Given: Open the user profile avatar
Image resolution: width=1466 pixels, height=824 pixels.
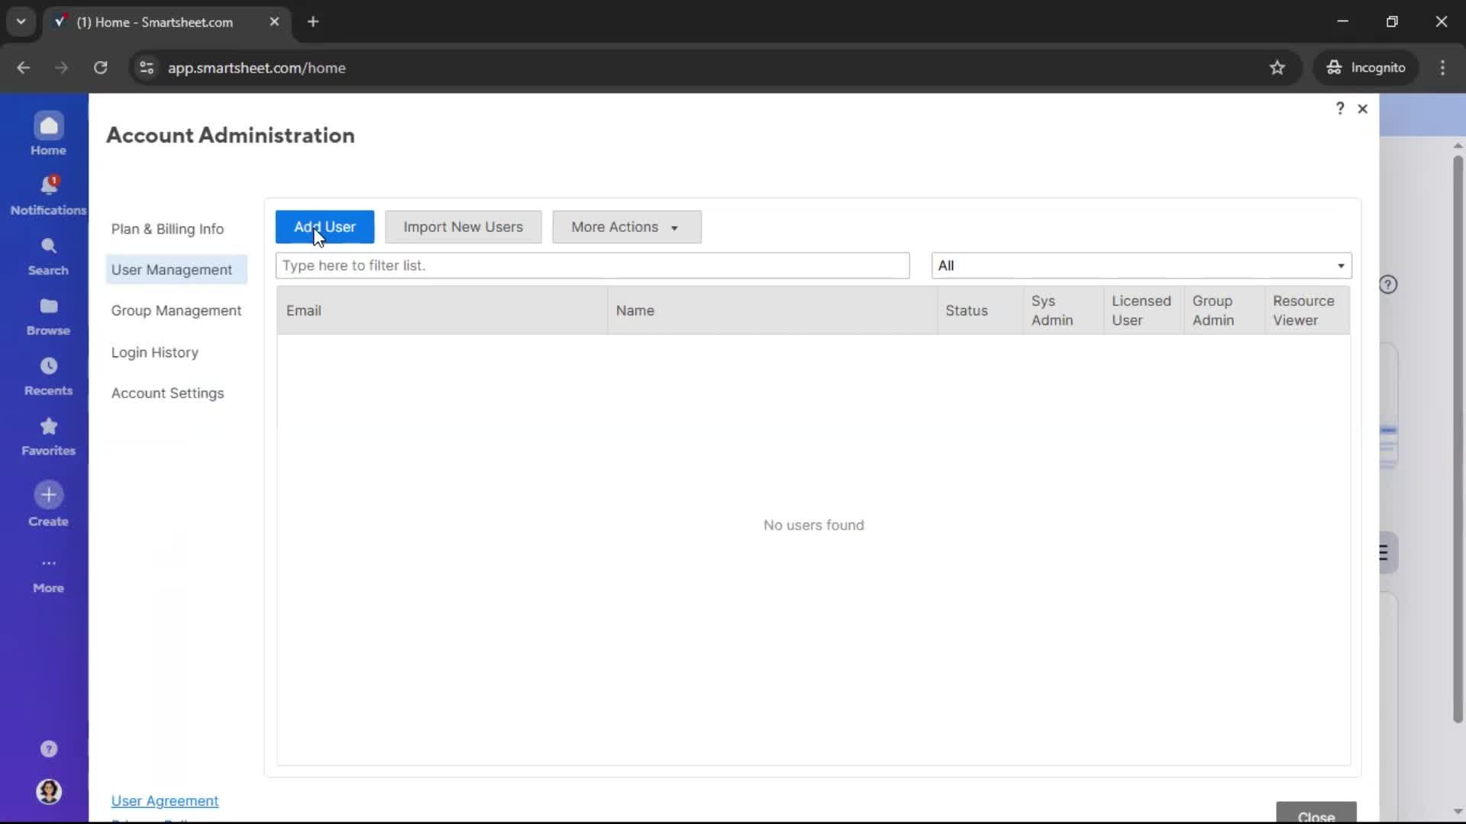Looking at the screenshot, I should [48, 792].
